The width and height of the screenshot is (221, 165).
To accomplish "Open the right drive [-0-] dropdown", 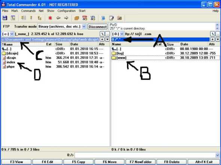I will click(x=122, y=34).
